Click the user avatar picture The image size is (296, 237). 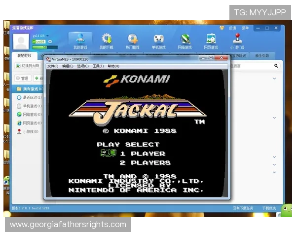[x=21, y=41]
